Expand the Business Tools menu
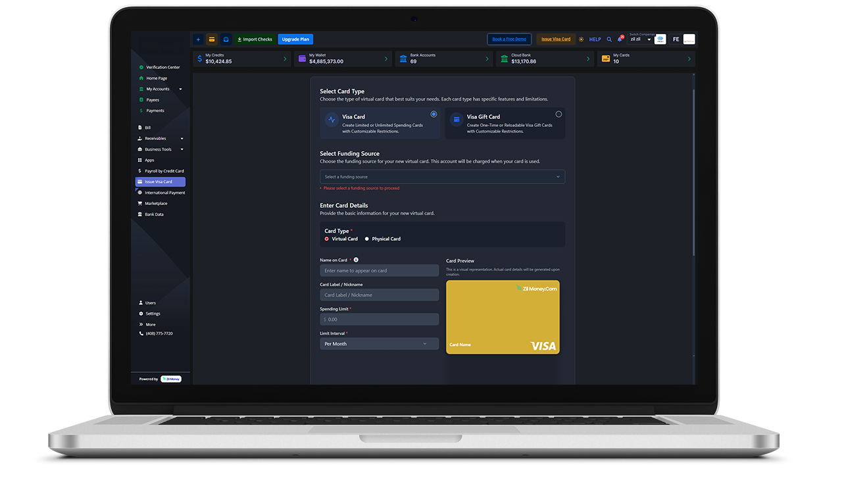This screenshot has height=482, width=842. (158, 149)
